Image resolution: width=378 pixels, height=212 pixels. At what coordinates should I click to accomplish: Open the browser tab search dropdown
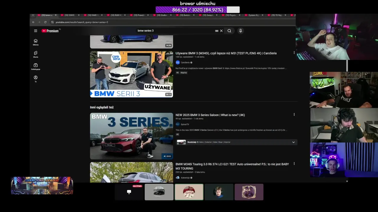33,15
